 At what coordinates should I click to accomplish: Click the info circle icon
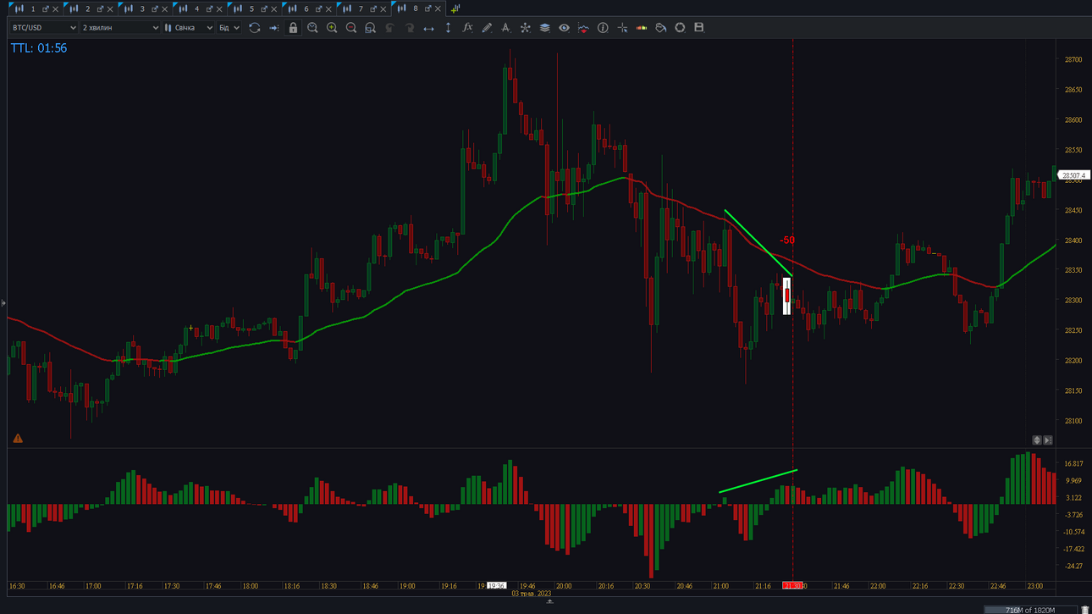(603, 28)
